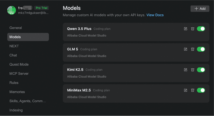214x116 pixels.
Task: Select the Models sidebar item
Action: (x=28, y=37)
